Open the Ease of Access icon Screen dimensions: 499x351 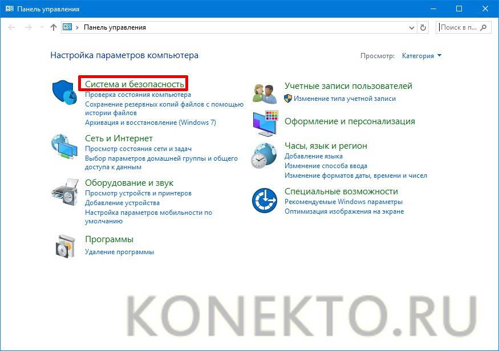pyautogui.click(x=265, y=201)
